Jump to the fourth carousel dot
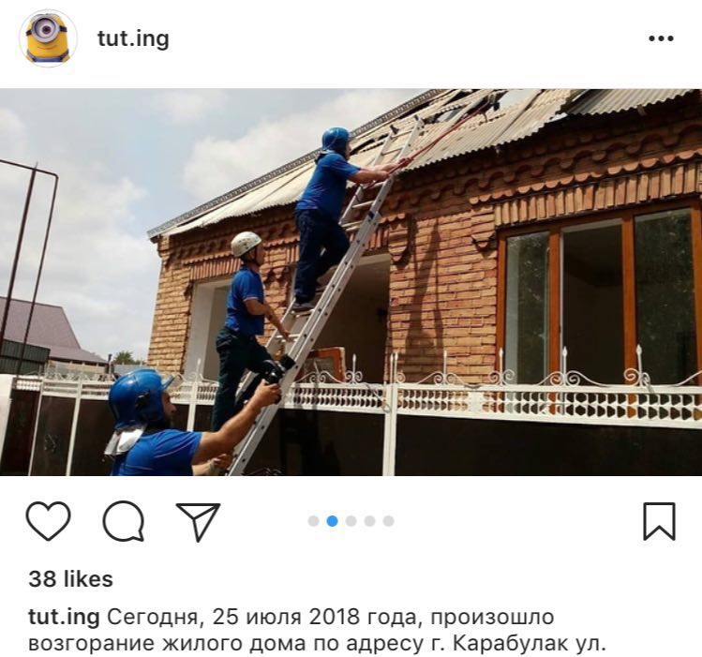 pos(370,521)
